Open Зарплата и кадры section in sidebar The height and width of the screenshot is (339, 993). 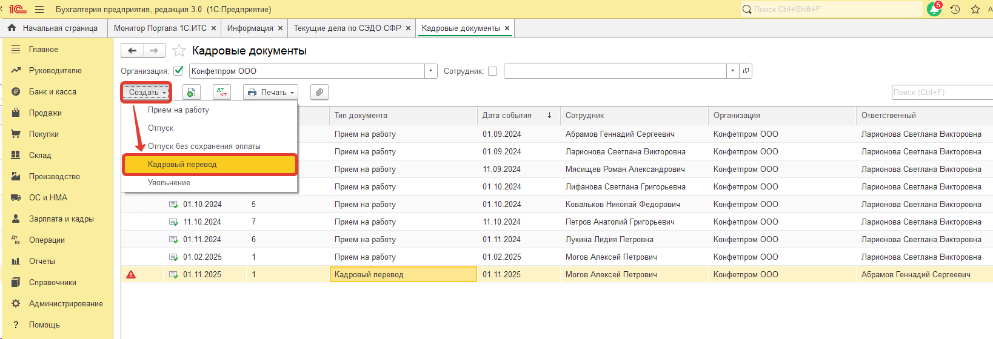pyautogui.click(x=61, y=219)
